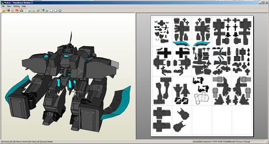Close the Pepakura Viewer window

pos(266,3)
